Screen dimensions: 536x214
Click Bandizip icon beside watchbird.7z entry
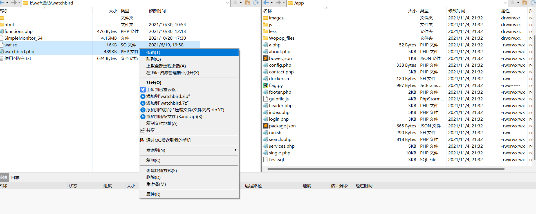pos(143,103)
